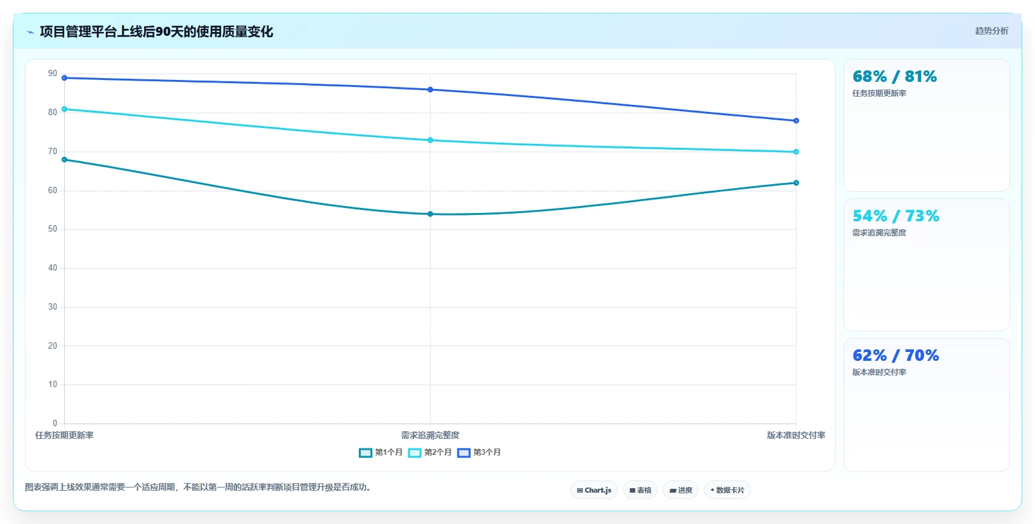Click the x-axis label 需求追溯完整度
1035x524 pixels.
[x=430, y=435]
